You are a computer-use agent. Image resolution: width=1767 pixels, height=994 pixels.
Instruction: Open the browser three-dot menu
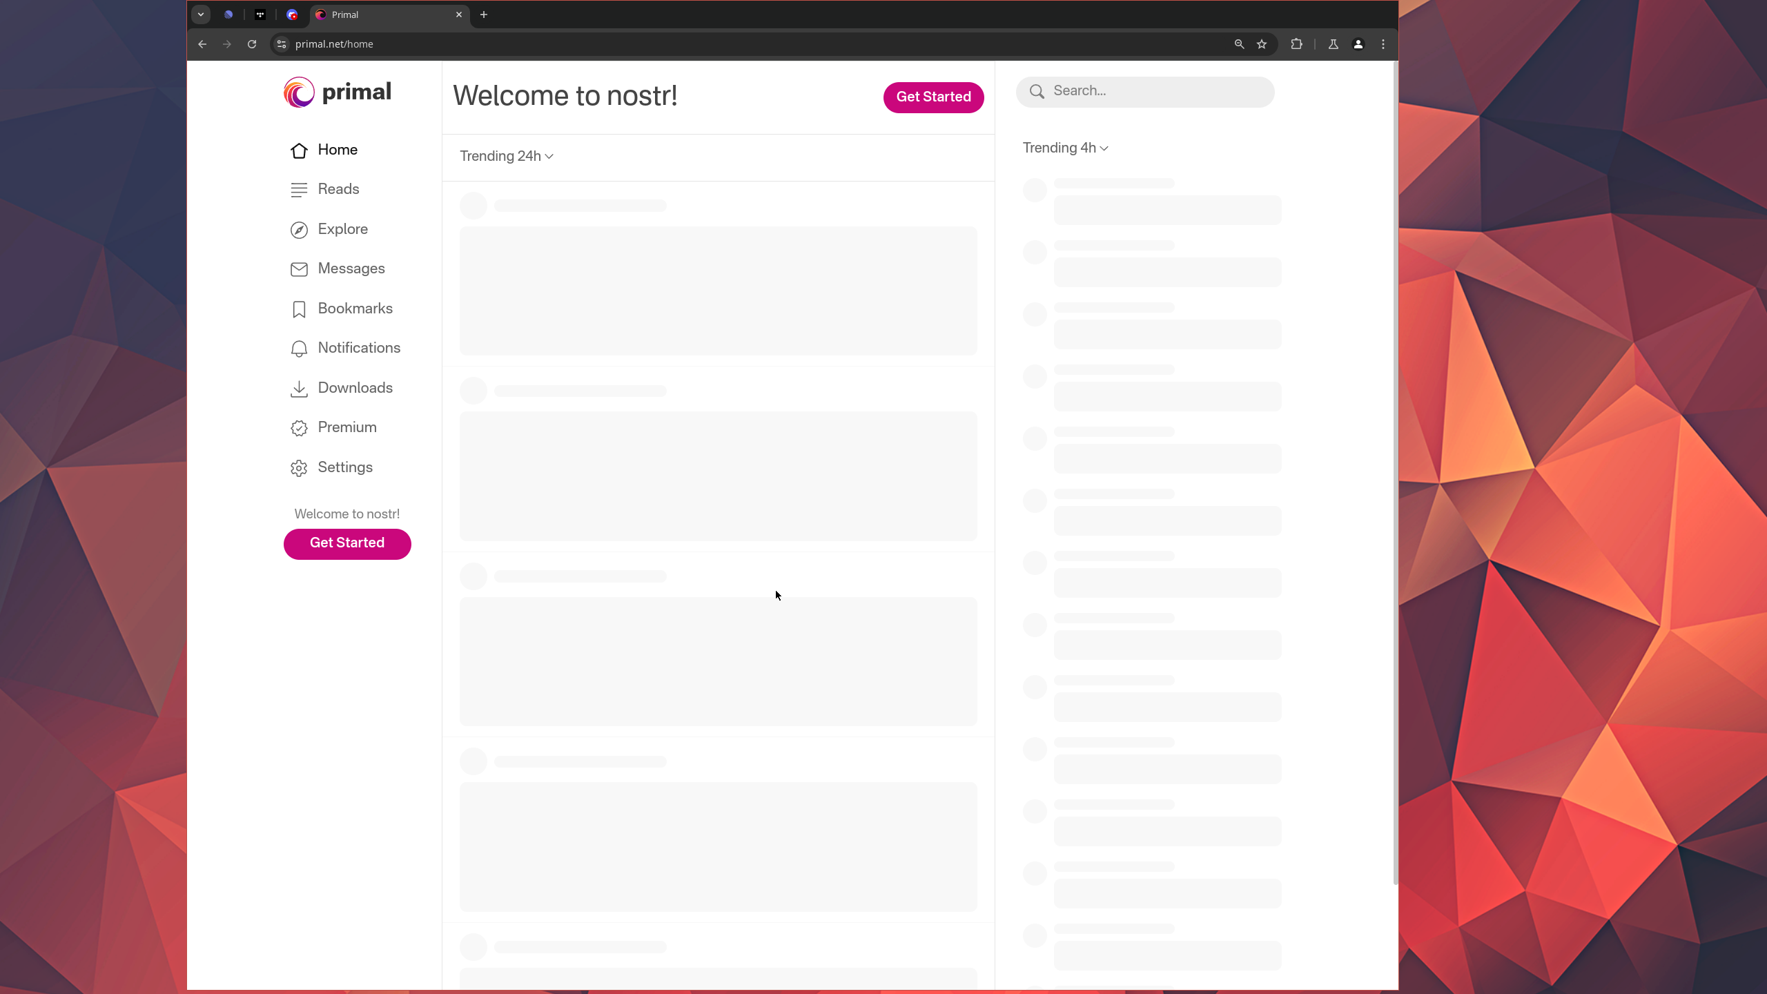[1383, 44]
